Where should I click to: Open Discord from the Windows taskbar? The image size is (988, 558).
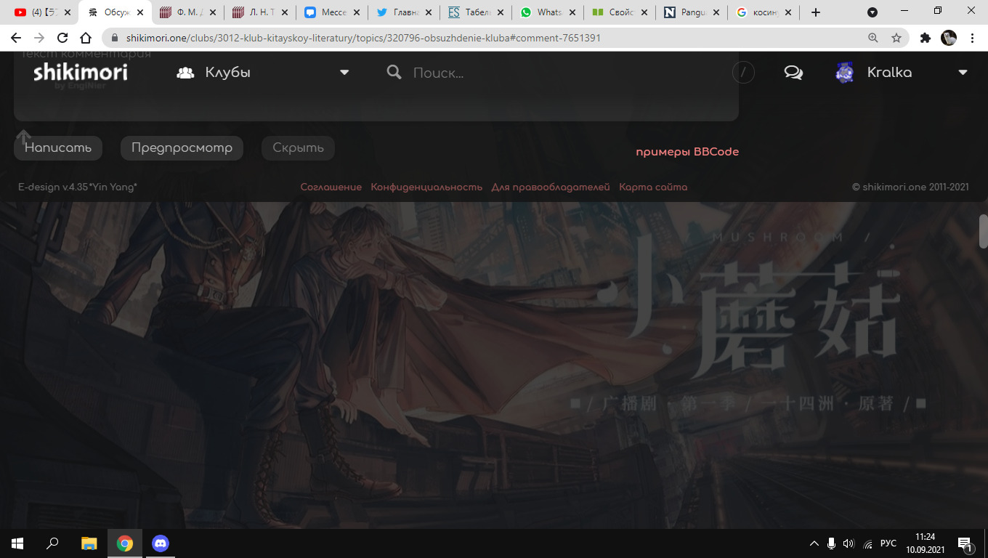click(x=160, y=543)
